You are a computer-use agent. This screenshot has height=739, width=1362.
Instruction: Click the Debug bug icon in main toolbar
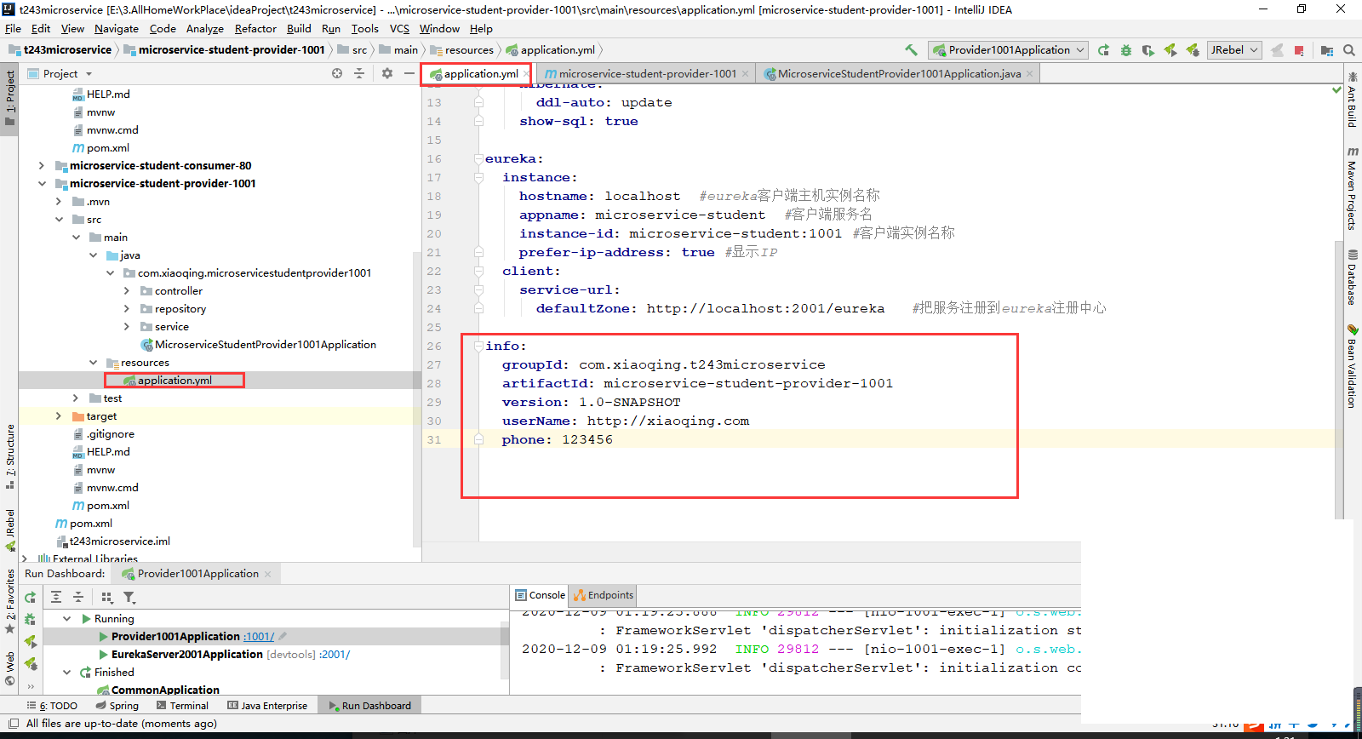(1126, 50)
